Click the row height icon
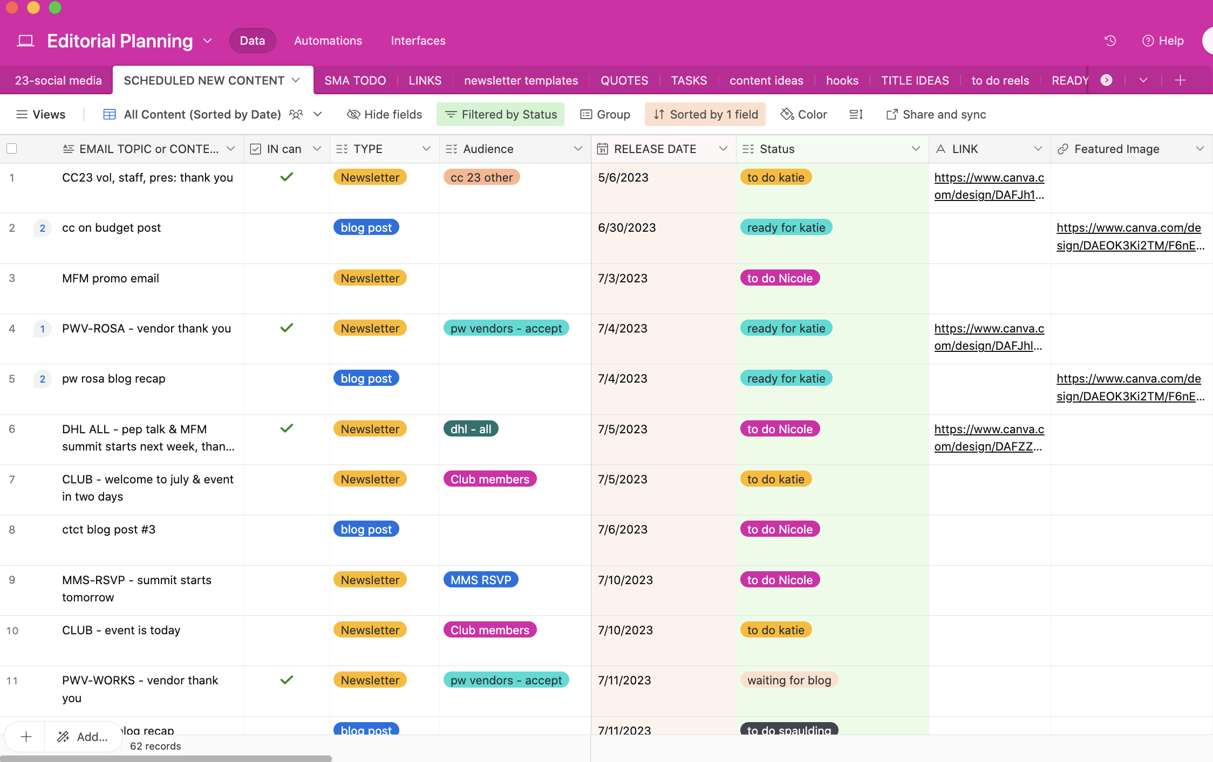This screenshot has height=762, width=1213. coord(856,114)
